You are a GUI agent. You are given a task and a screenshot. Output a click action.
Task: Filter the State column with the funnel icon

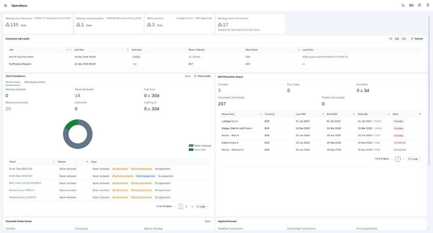click(x=420, y=114)
